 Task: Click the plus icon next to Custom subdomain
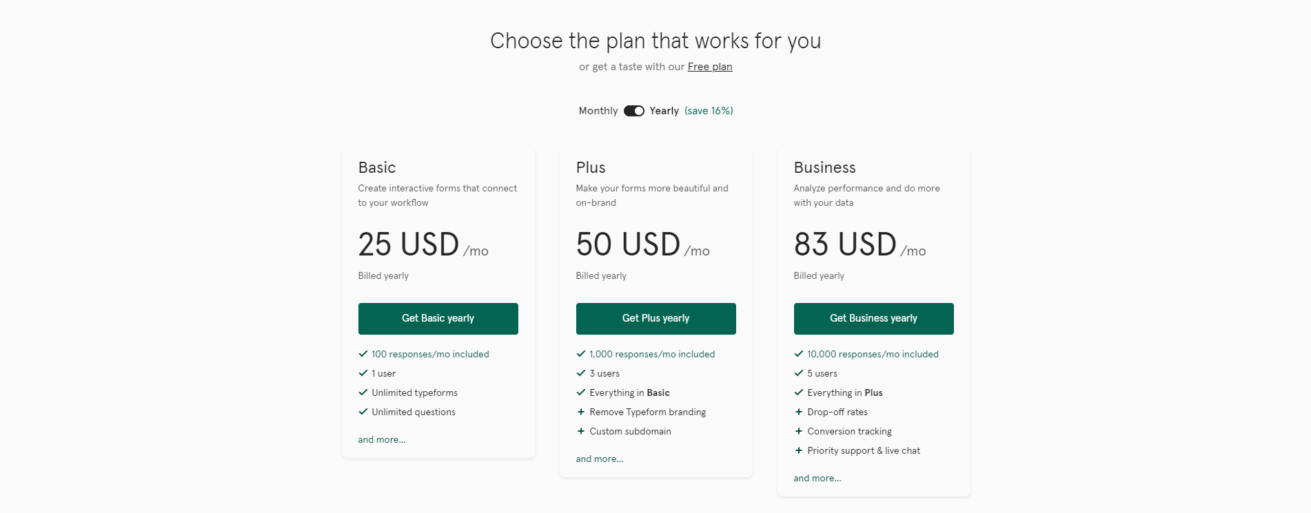[x=581, y=431]
